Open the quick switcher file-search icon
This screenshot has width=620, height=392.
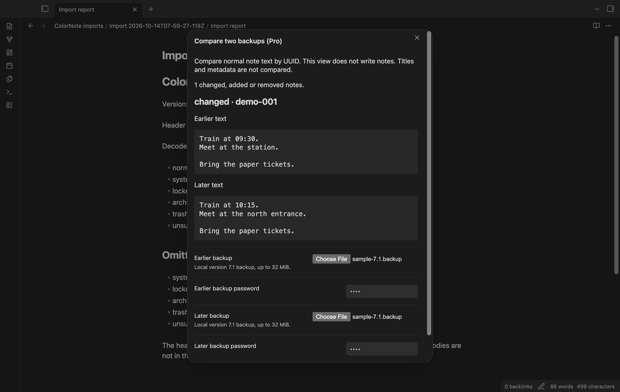pos(9,26)
